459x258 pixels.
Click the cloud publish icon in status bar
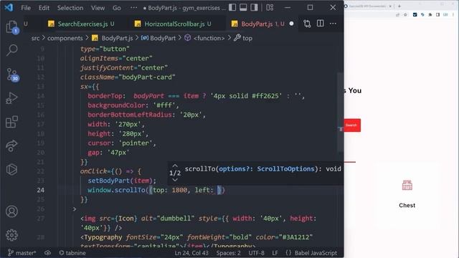coord(47,253)
